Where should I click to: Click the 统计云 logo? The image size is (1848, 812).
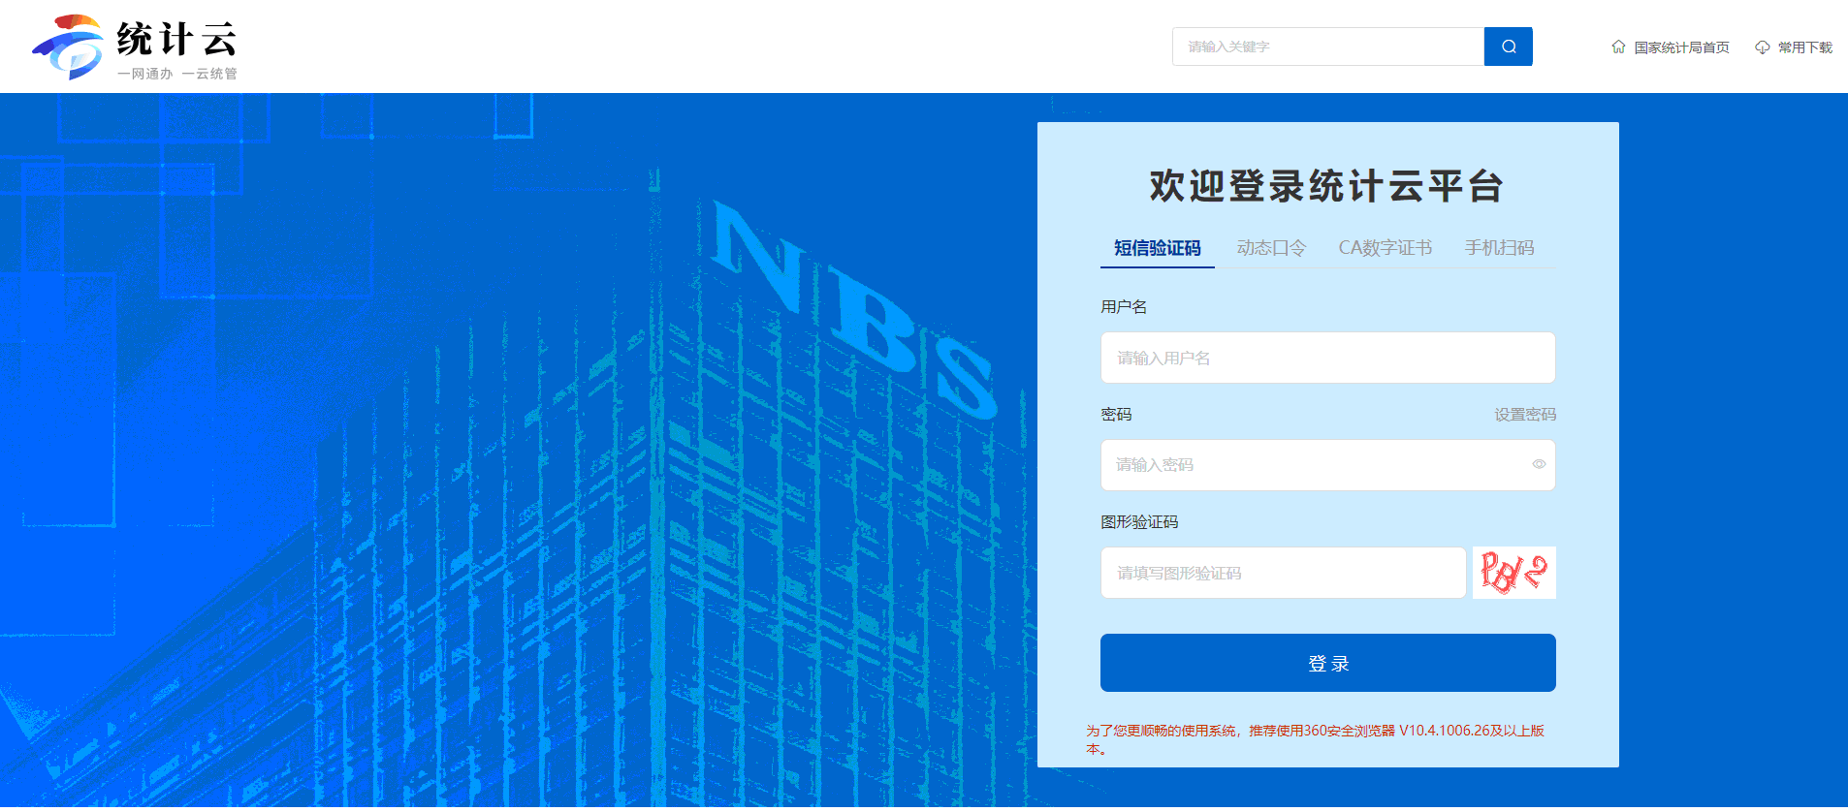[x=135, y=47]
